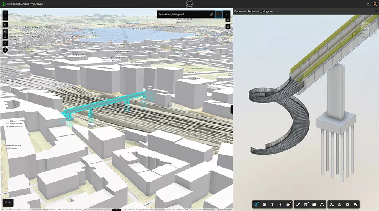The height and width of the screenshot is (211, 379).
Task: Toggle the properties panel icon
Action: (x=339, y=205)
